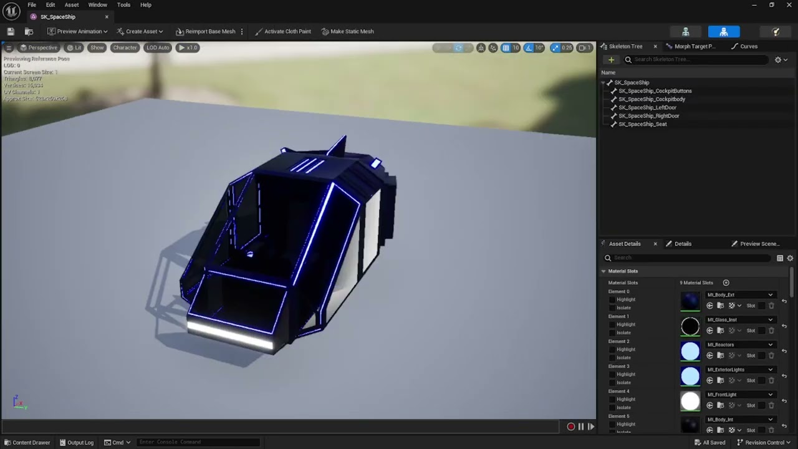
Task: Collapse the SK_SpaceShip root bone
Action: point(603,83)
